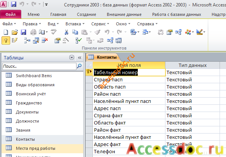The height and width of the screenshot is (157, 226).
Task: Open the Сервис dropdown menu
Action: (100, 24)
